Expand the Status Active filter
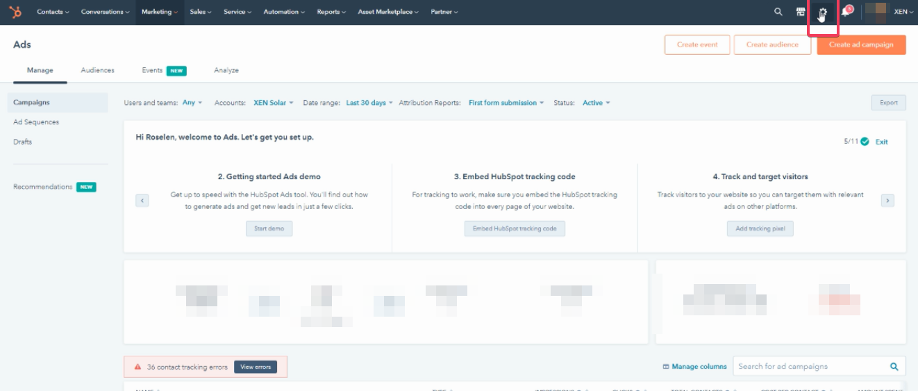 click(x=596, y=103)
